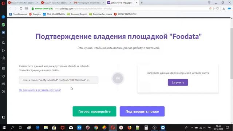Open bookmarks heart in the sidebar

point(3,76)
